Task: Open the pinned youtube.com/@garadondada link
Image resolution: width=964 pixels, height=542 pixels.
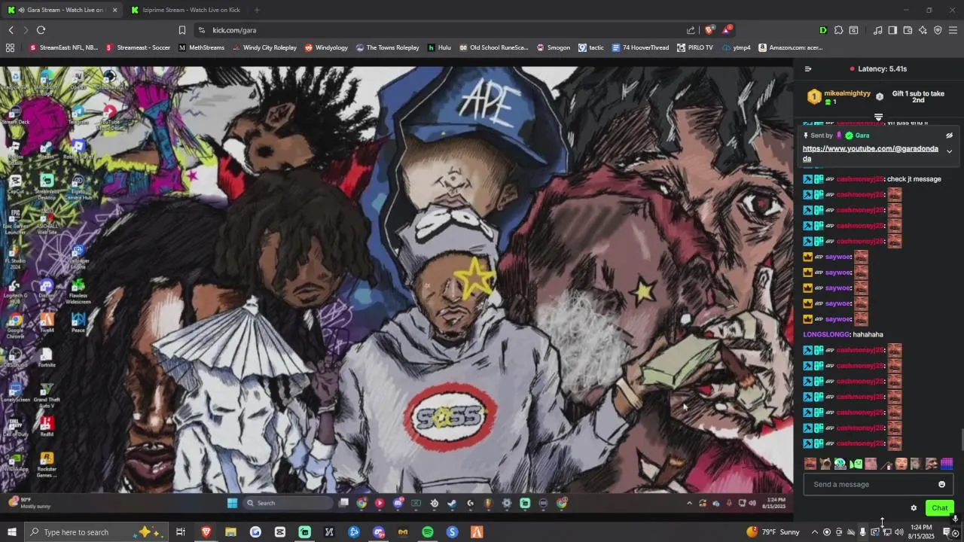Action: pyautogui.click(x=871, y=154)
